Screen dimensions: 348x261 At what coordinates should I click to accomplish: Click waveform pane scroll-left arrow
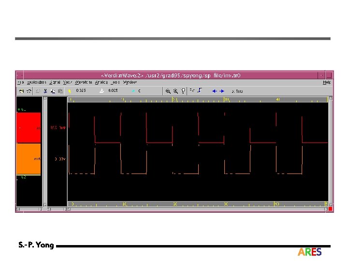[x=70, y=209]
